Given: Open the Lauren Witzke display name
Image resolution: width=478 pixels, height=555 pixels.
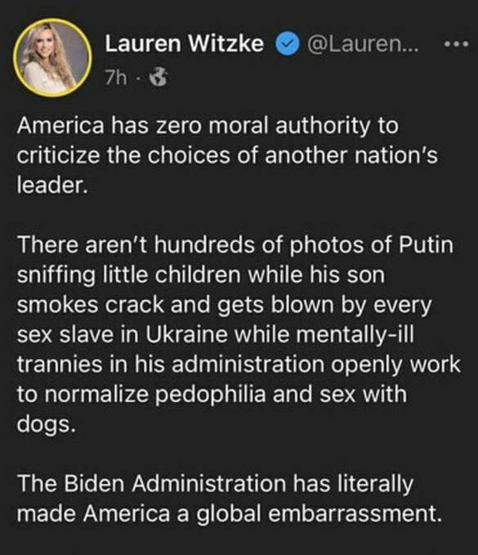Looking at the screenshot, I should tap(185, 44).
